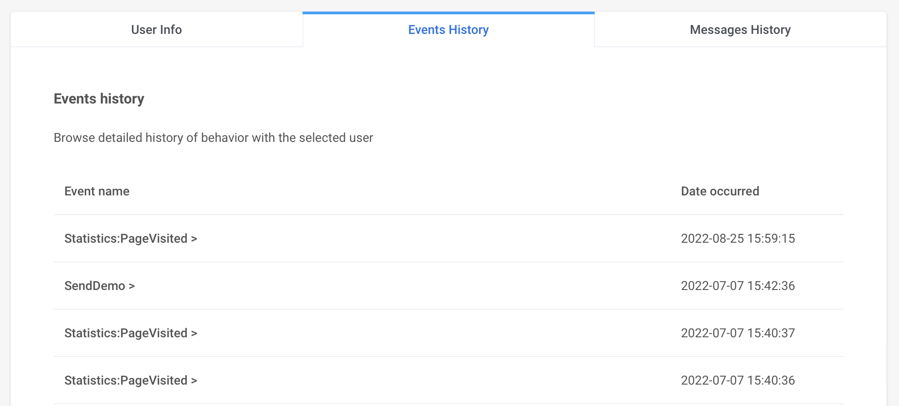Select the date 2022-08-25 15:59:15
Image resolution: width=899 pixels, height=406 pixels.
coord(738,238)
